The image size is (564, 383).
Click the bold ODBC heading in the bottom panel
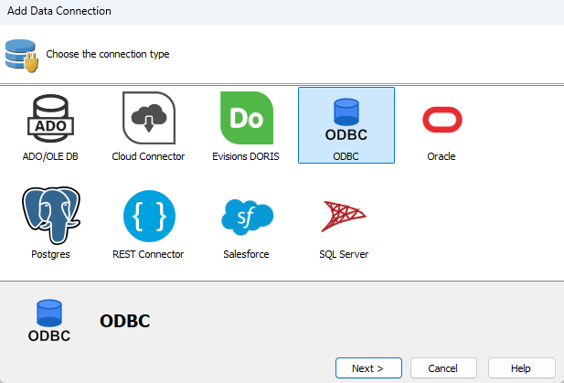tap(124, 321)
